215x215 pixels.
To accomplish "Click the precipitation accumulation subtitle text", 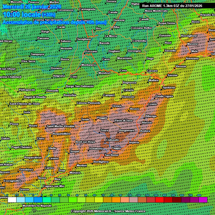I will 55,22.
